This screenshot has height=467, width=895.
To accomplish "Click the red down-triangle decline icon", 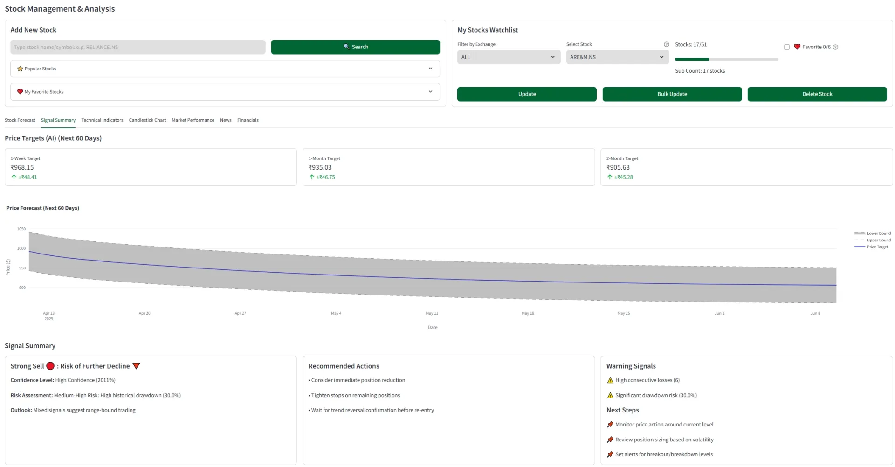I will click(x=136, y=366).
